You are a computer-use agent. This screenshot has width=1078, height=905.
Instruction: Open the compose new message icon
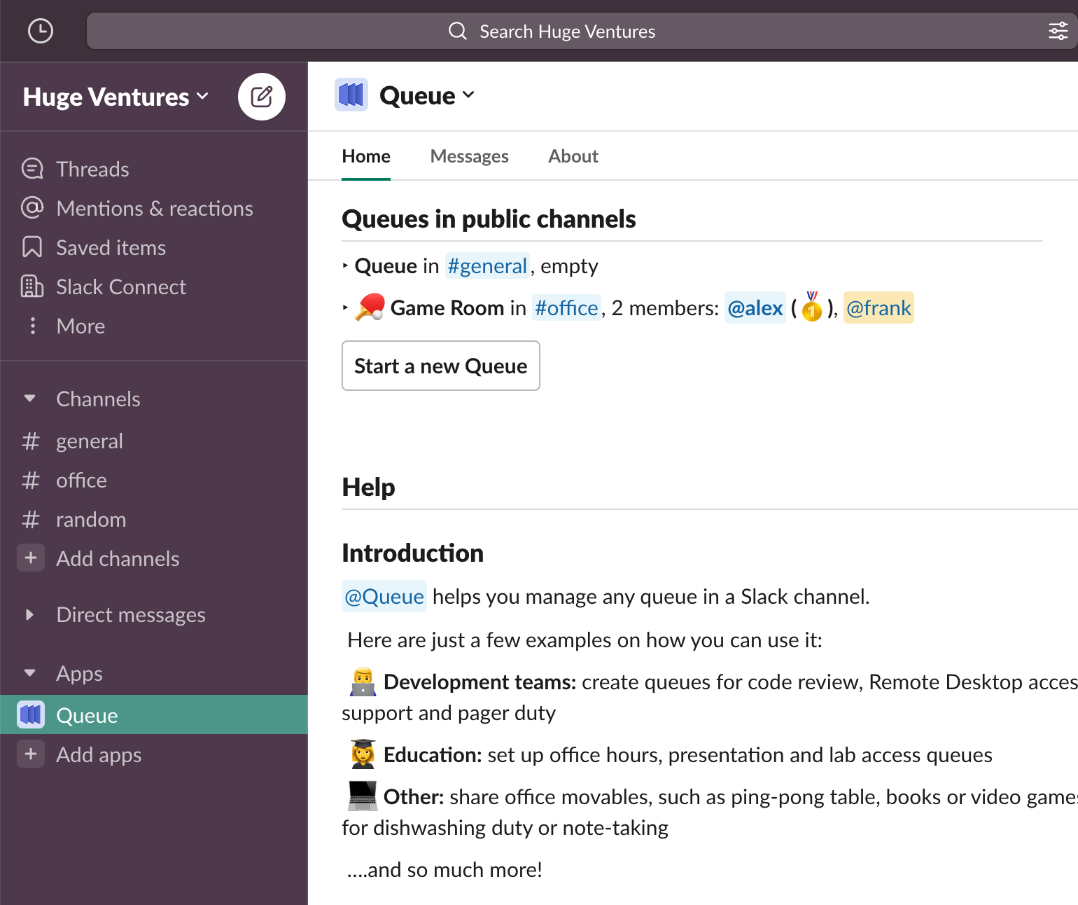coord(261,97)
